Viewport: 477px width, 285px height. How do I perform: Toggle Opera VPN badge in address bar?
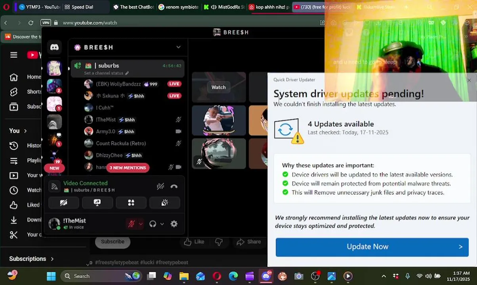(x=46, y=23)
